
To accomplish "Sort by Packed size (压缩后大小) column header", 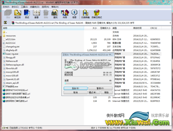I will pos(105,28).
